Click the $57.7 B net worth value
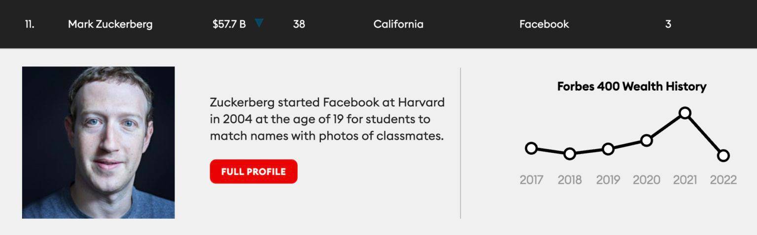The image size is (757, 235). [229, 24]
